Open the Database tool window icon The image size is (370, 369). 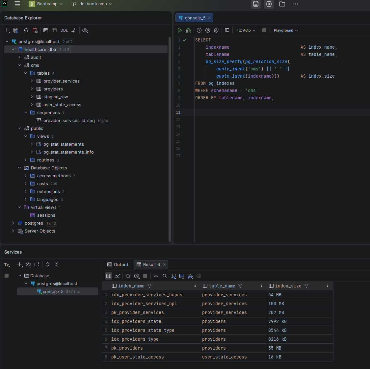pyautogui.click(x=255, y=4)
